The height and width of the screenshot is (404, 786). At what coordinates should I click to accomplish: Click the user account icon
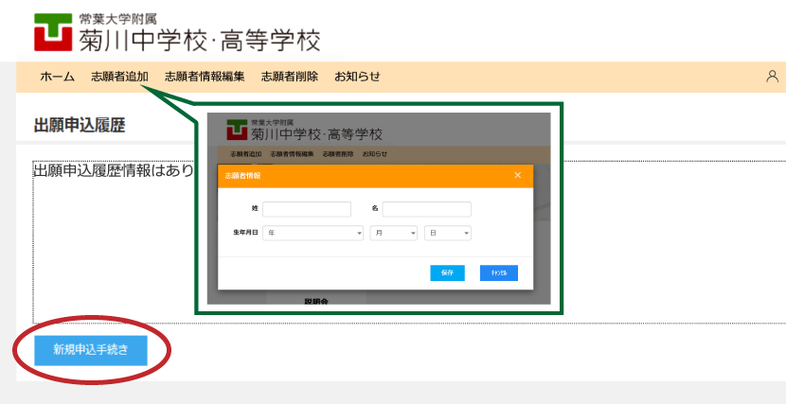(772, 77)
